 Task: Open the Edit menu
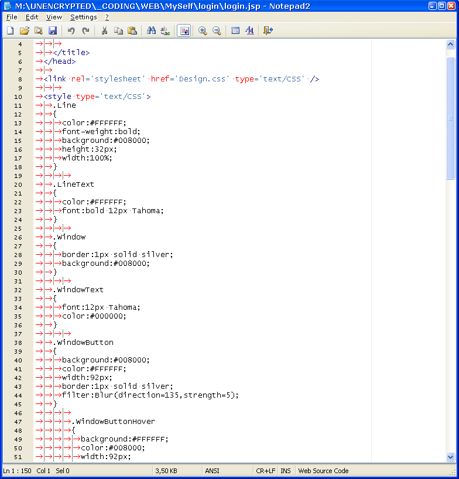[32, 17]
